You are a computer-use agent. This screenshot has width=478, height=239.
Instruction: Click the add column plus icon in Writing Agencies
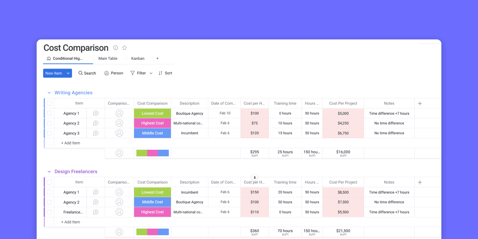click(420, 103)
